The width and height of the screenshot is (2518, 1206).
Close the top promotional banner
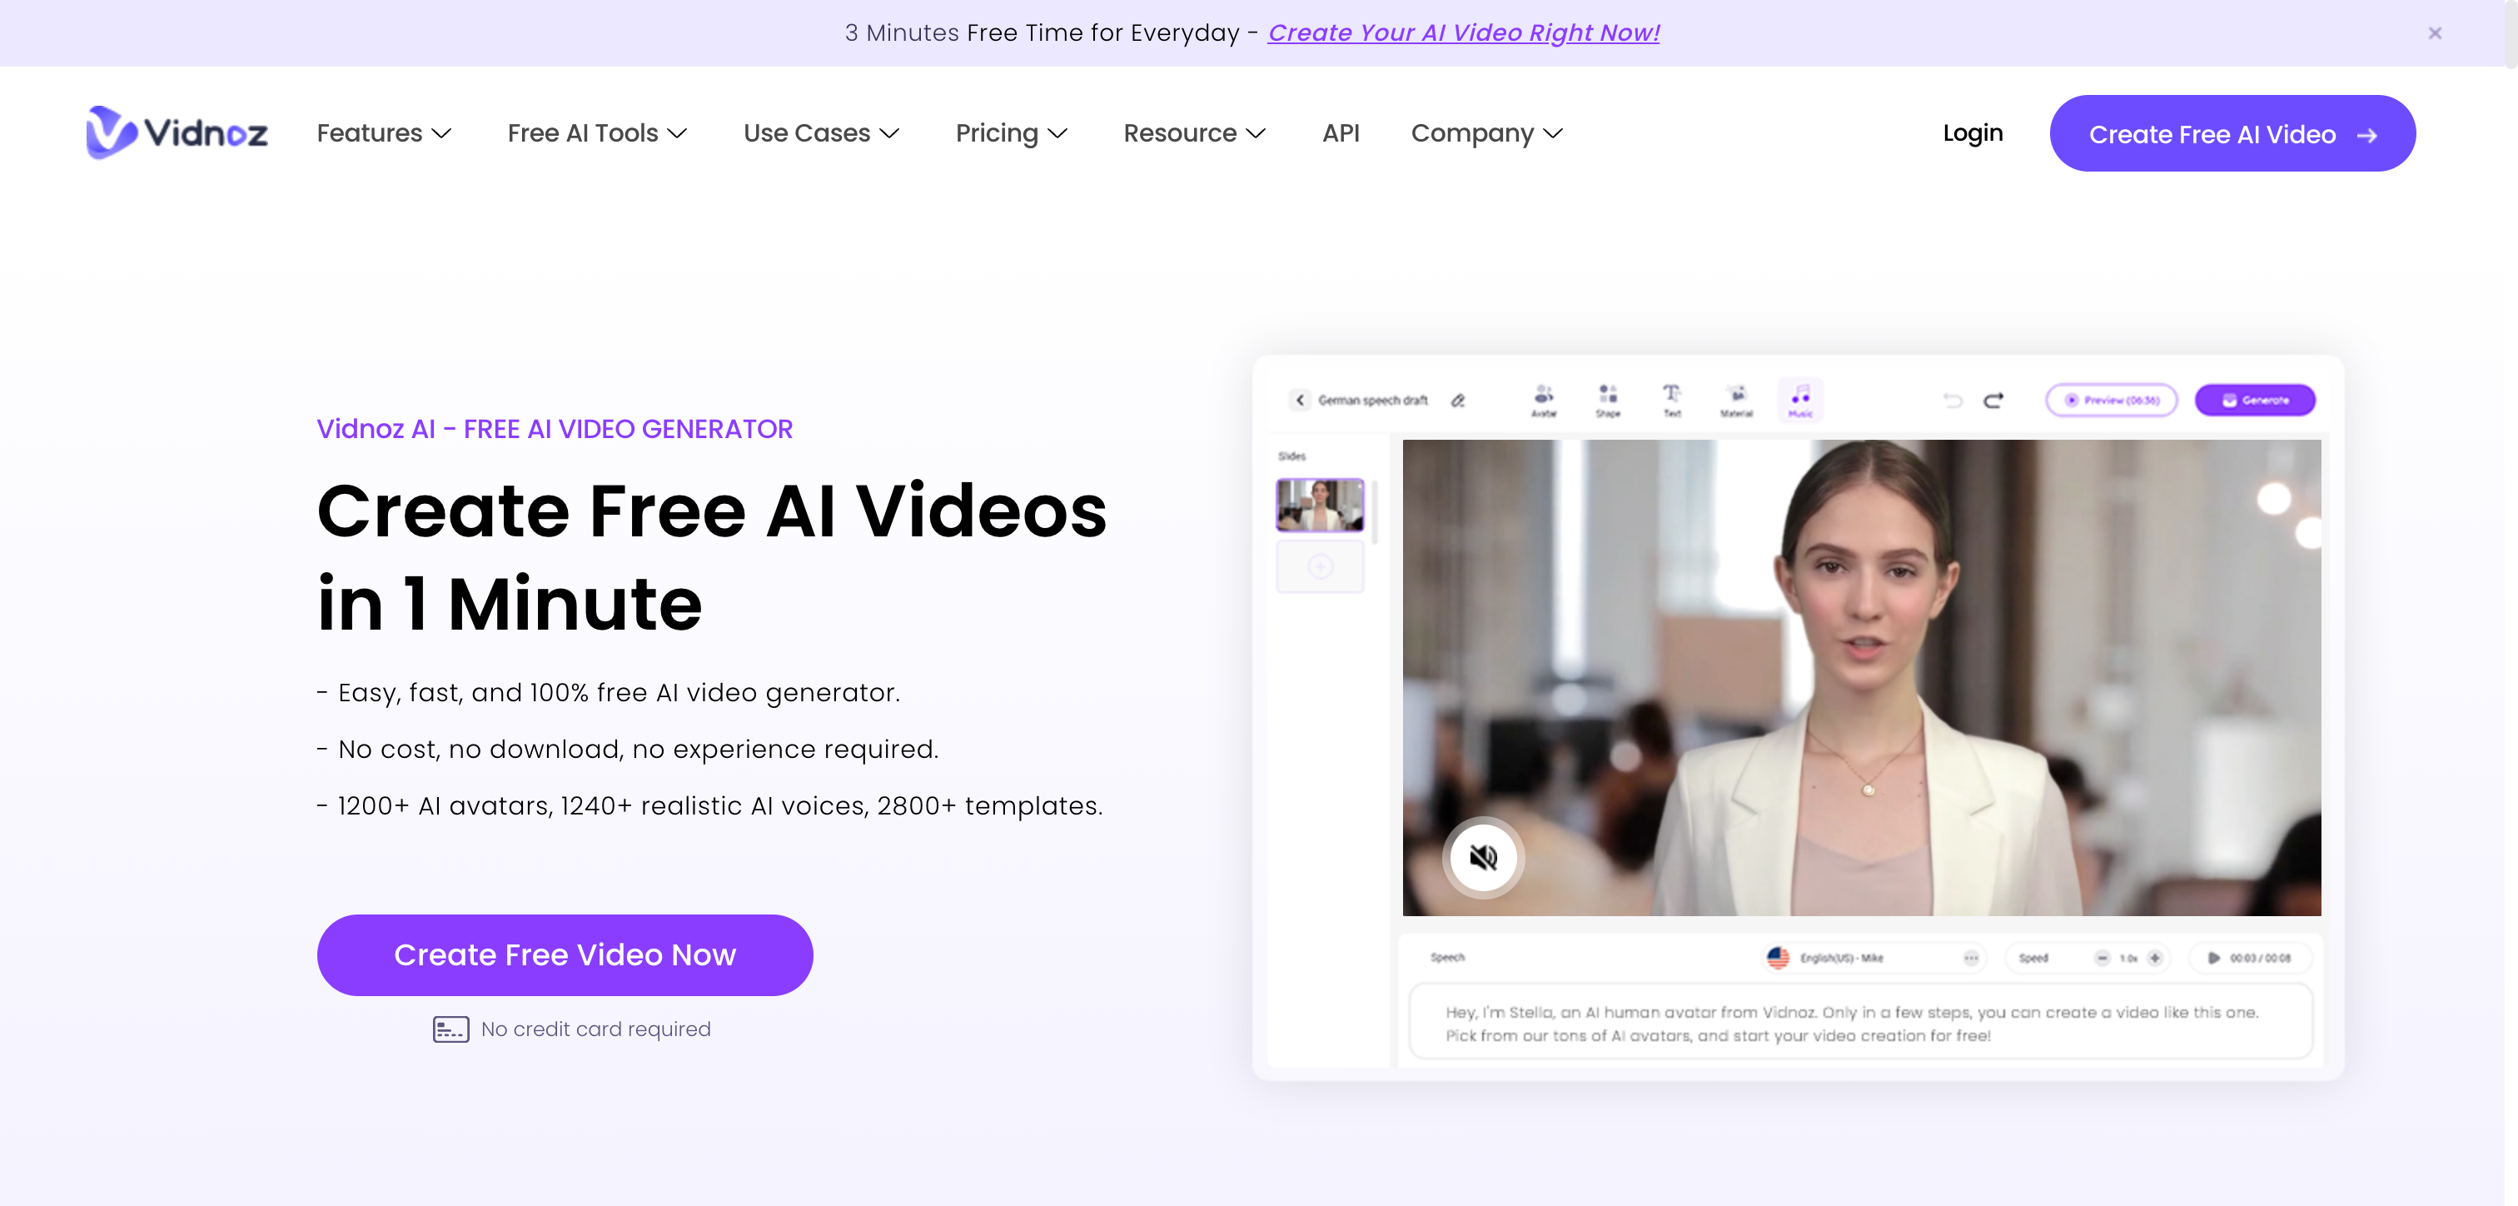click(2435, 33)
